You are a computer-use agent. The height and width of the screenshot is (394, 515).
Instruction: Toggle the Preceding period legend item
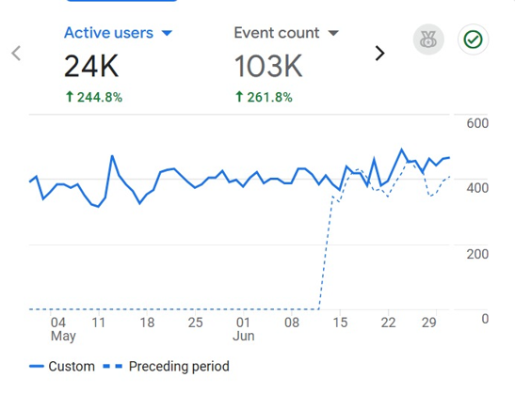point(167,366)
